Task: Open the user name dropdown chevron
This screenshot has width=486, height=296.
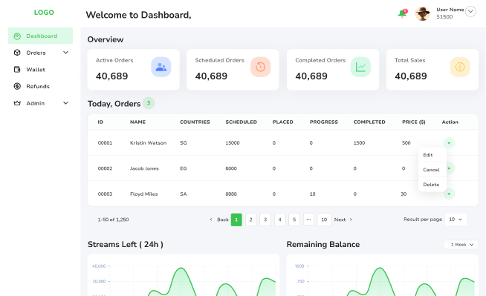Action: (470, 12)
